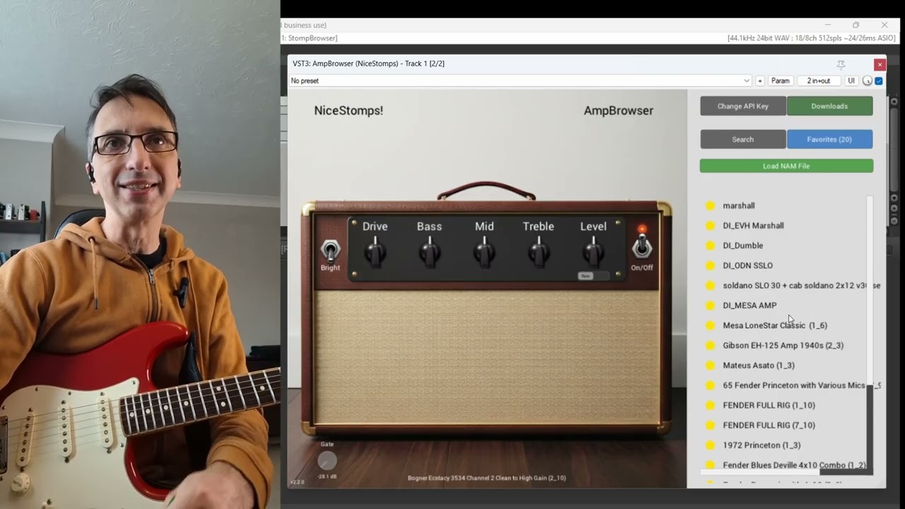This screenshot has height=509, width=905.
Task: Click the Bass knob
Action: click(x=429, y=252)
